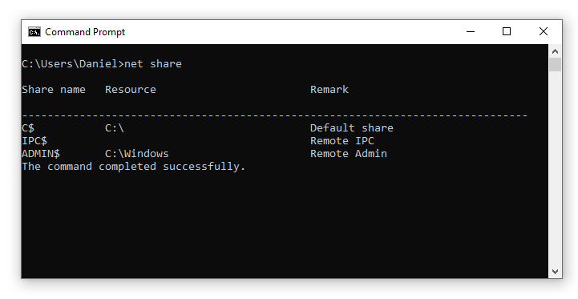Click the scrollbar down arrow
578x299 pixels.
coord(555,272)
